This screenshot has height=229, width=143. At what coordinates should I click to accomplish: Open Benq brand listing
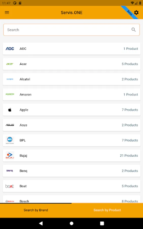click(x=72, y=171)
